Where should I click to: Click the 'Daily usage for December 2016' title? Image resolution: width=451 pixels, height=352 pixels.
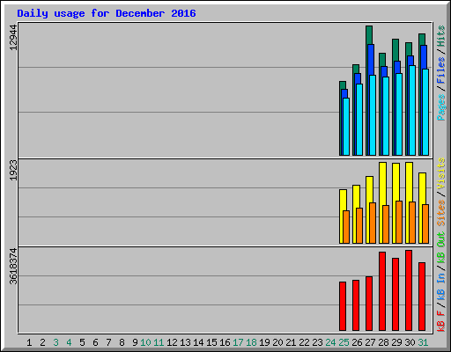(x=107, y=13)
